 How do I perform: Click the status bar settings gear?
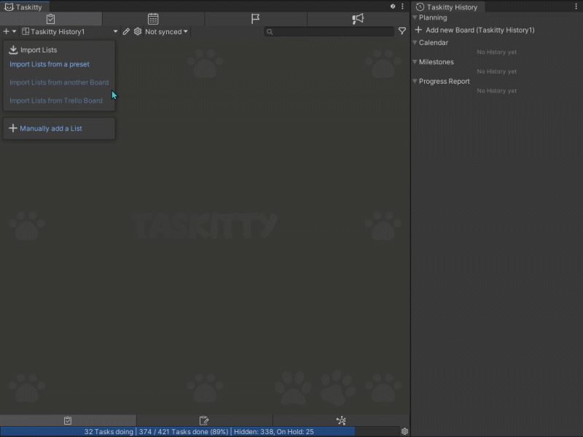point(404,431)
